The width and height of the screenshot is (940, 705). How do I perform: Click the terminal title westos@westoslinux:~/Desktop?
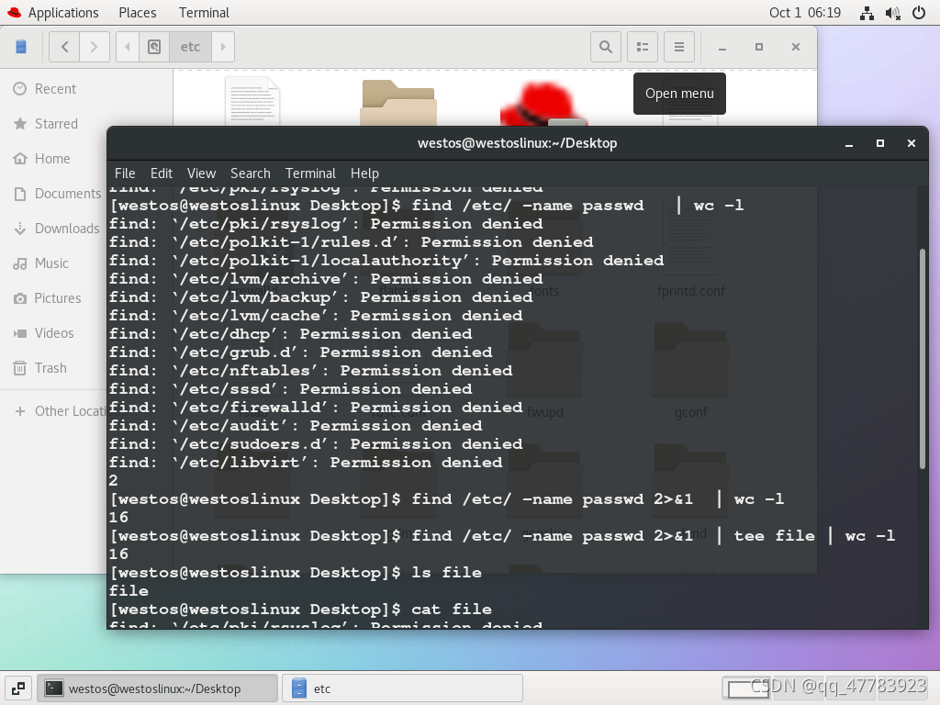pos(518,143)
